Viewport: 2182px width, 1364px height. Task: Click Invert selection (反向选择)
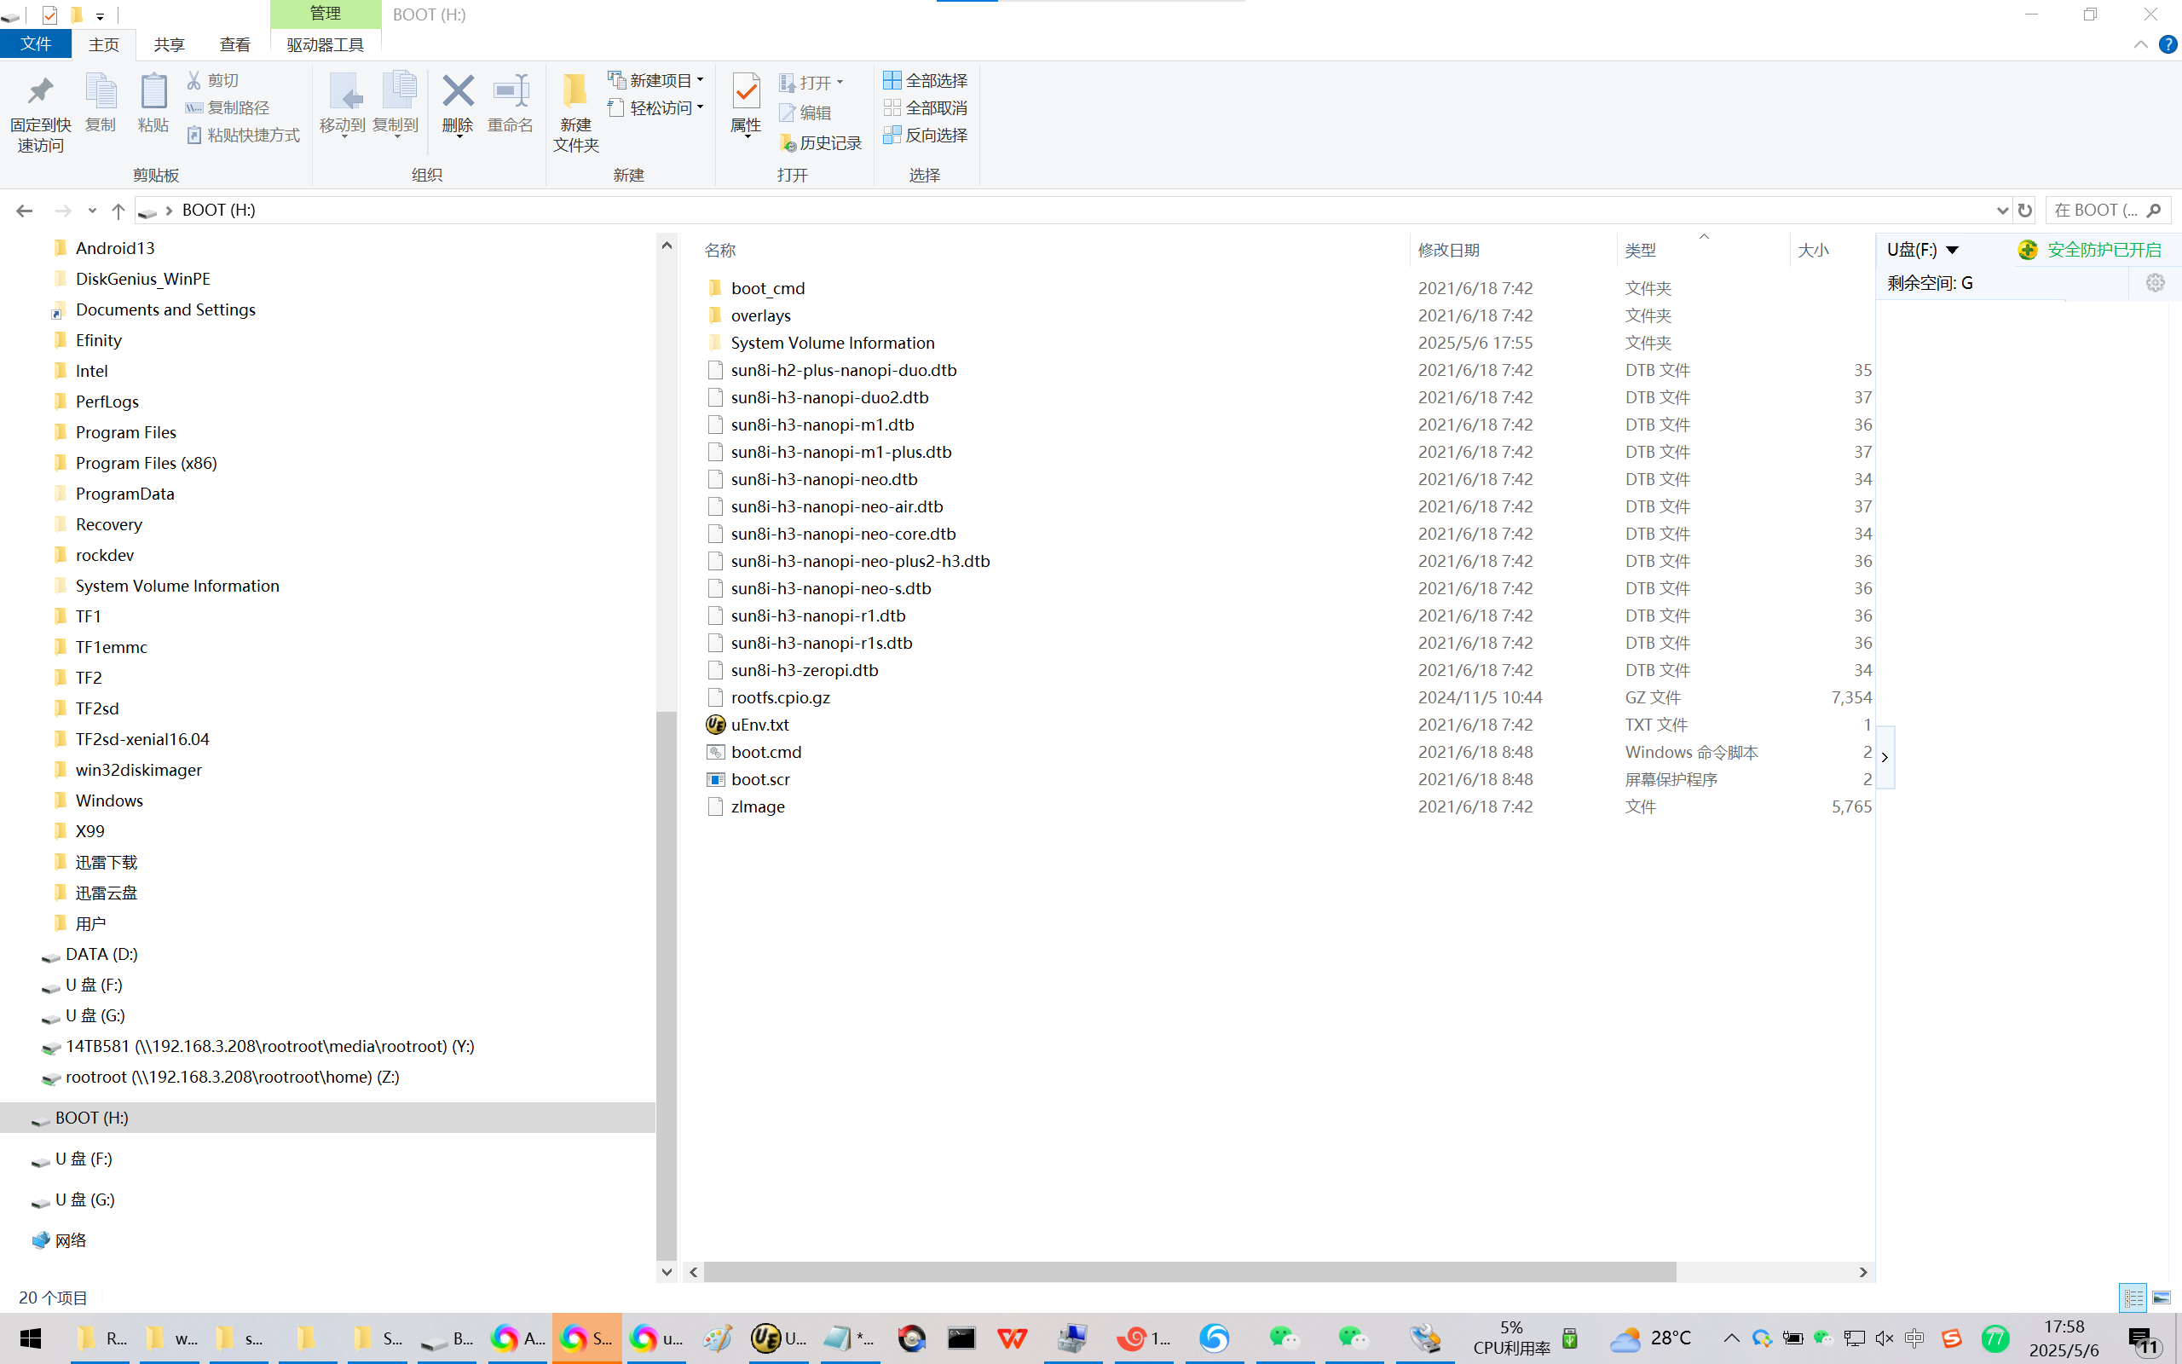pyautogui.click(x=926, y=136)
